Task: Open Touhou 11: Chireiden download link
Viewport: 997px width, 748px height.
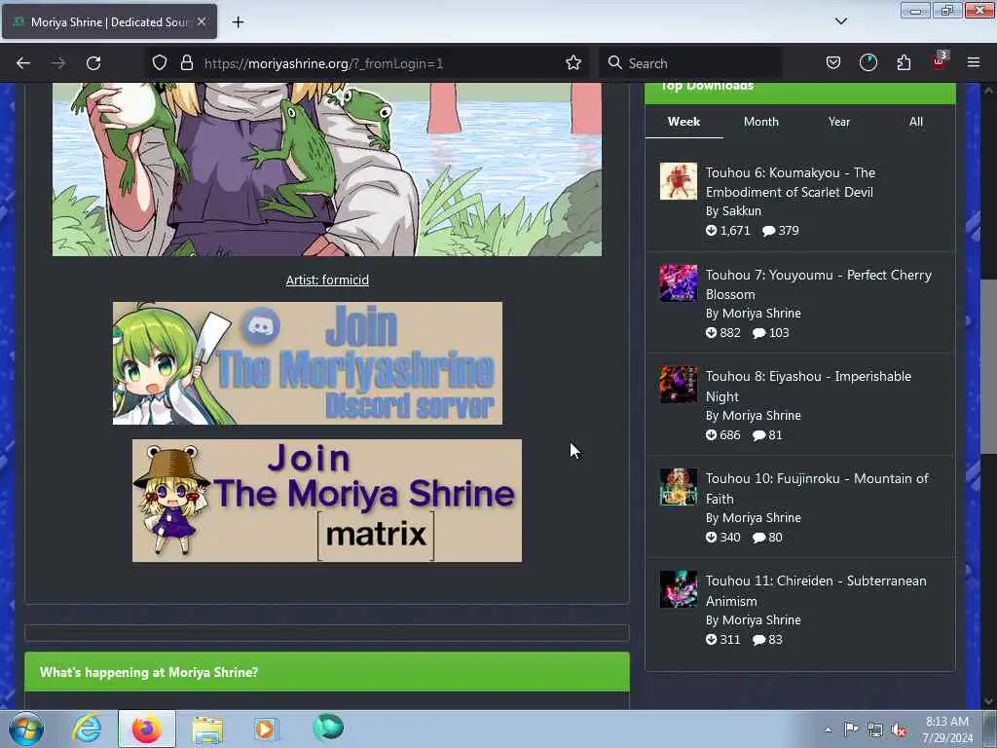Action: (x=816, y=591)
